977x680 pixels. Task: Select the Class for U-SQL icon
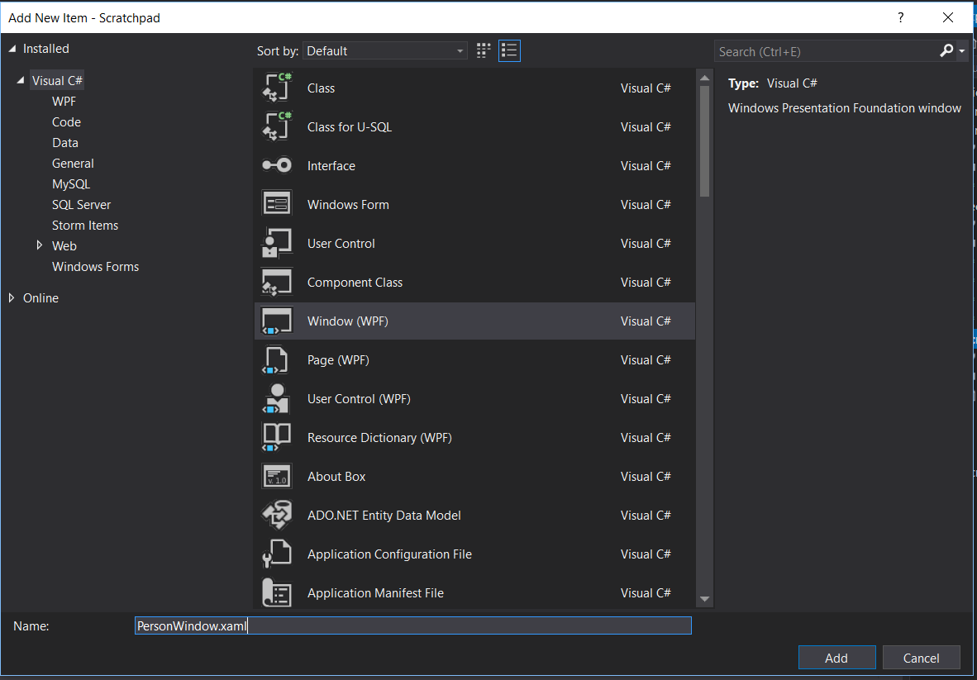(277, 126)
